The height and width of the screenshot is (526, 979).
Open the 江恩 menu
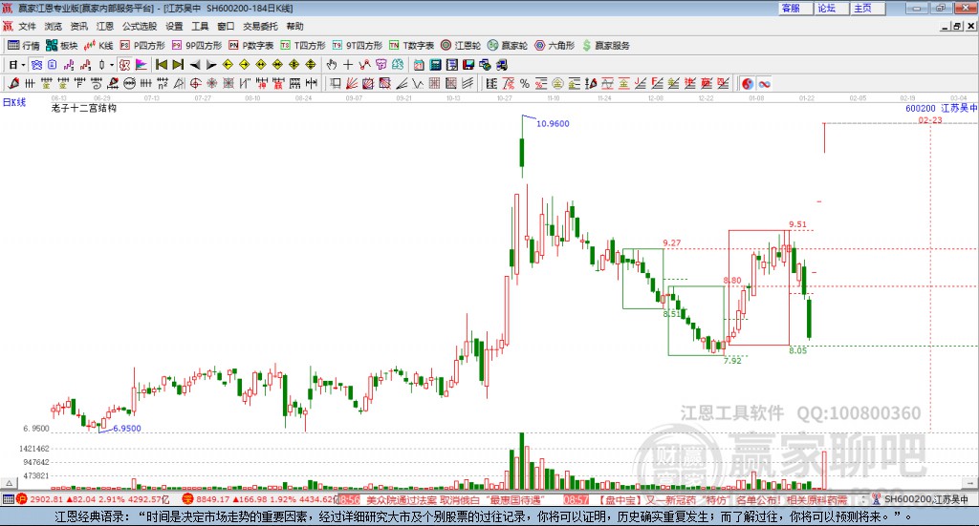click(105, 26)
